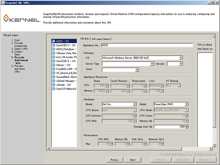Switch to the VM Info tab

pyautogui.click(x=85, y=39)
